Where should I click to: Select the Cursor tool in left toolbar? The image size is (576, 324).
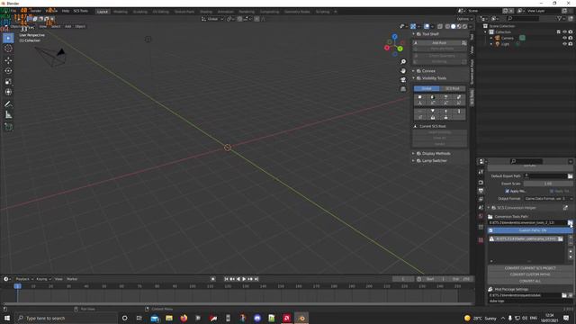(8, 49)
